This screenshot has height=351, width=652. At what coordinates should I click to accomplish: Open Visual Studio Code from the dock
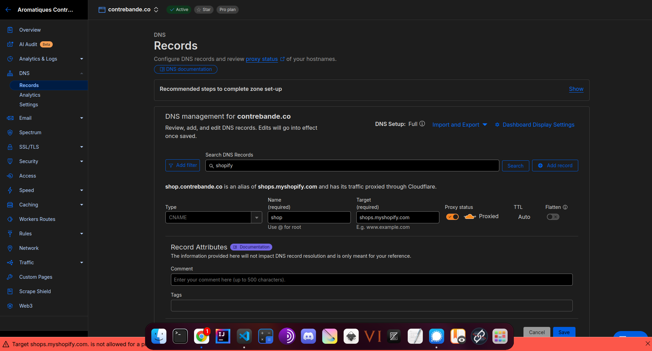tap(244, 336)
